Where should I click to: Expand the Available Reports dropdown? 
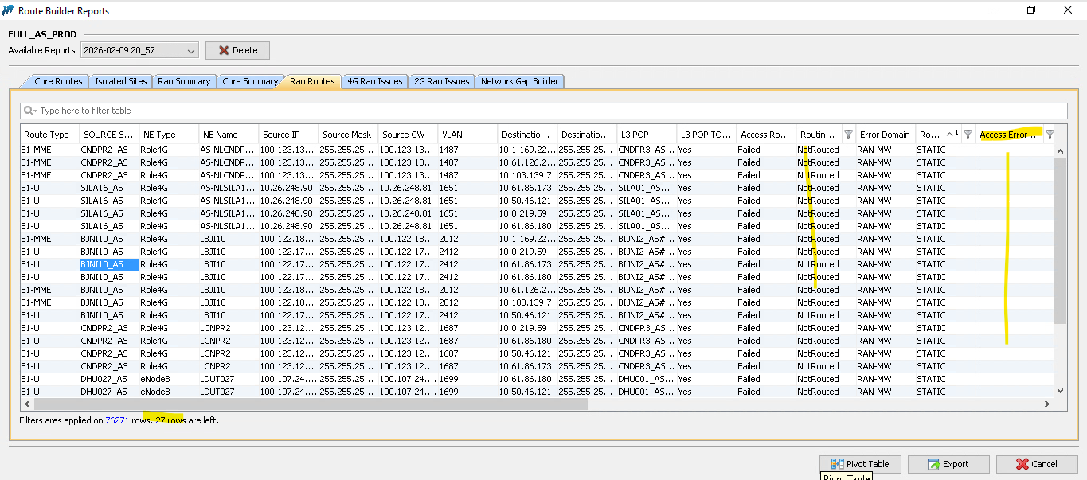click(190, 51)
